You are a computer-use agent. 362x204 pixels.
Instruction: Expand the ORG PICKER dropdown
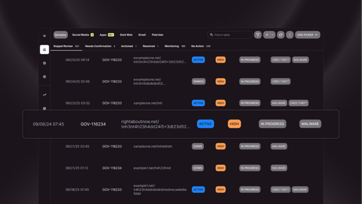(307, 35)
